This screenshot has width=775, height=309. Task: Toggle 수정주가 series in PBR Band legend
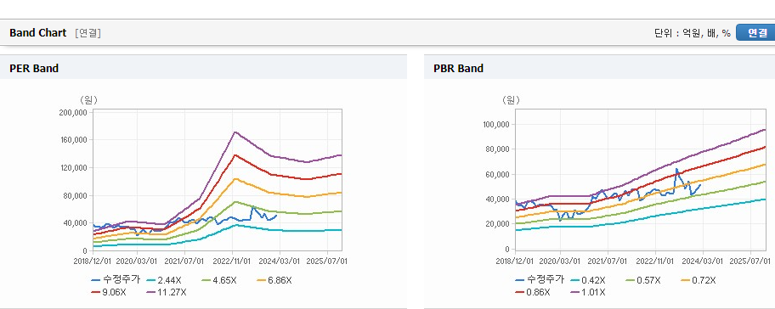pyautogui.click(x=540, y=280)
